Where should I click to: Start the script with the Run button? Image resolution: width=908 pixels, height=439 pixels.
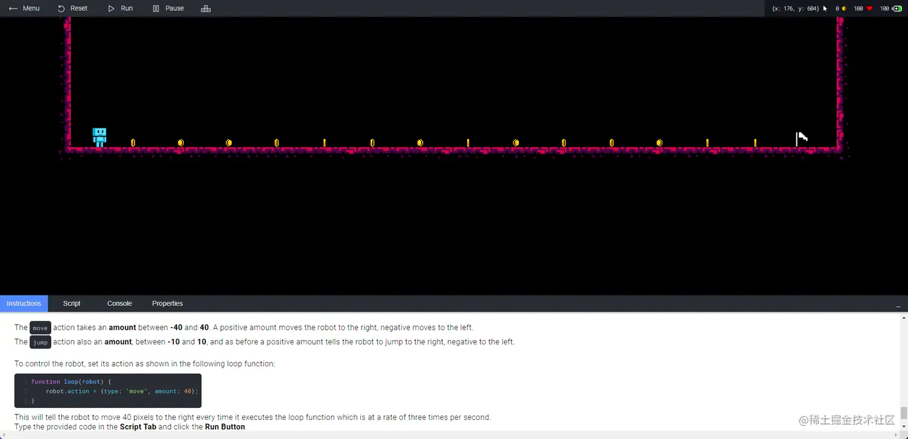120,8
